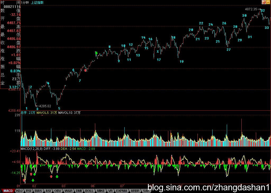Select the RSI indicator tab
Viewport: 271px width, 193px height.
coord(29,191)
